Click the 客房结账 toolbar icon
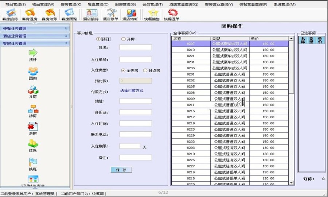The height and width of the screenshot is (197, 328). (x=49, y=14)
